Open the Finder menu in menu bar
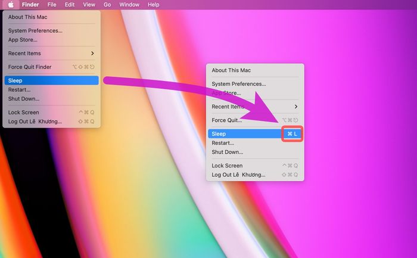Screen dimensions: 417x258 click(x=30, y=5)
